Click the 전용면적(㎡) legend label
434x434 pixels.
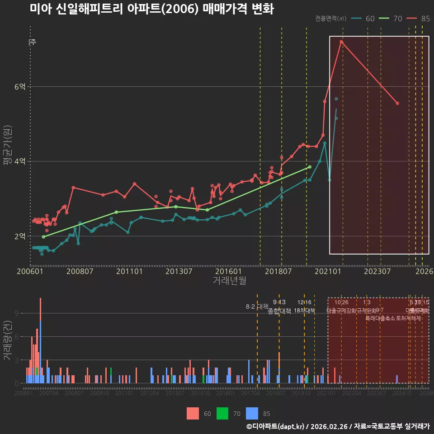coord(330,19)
